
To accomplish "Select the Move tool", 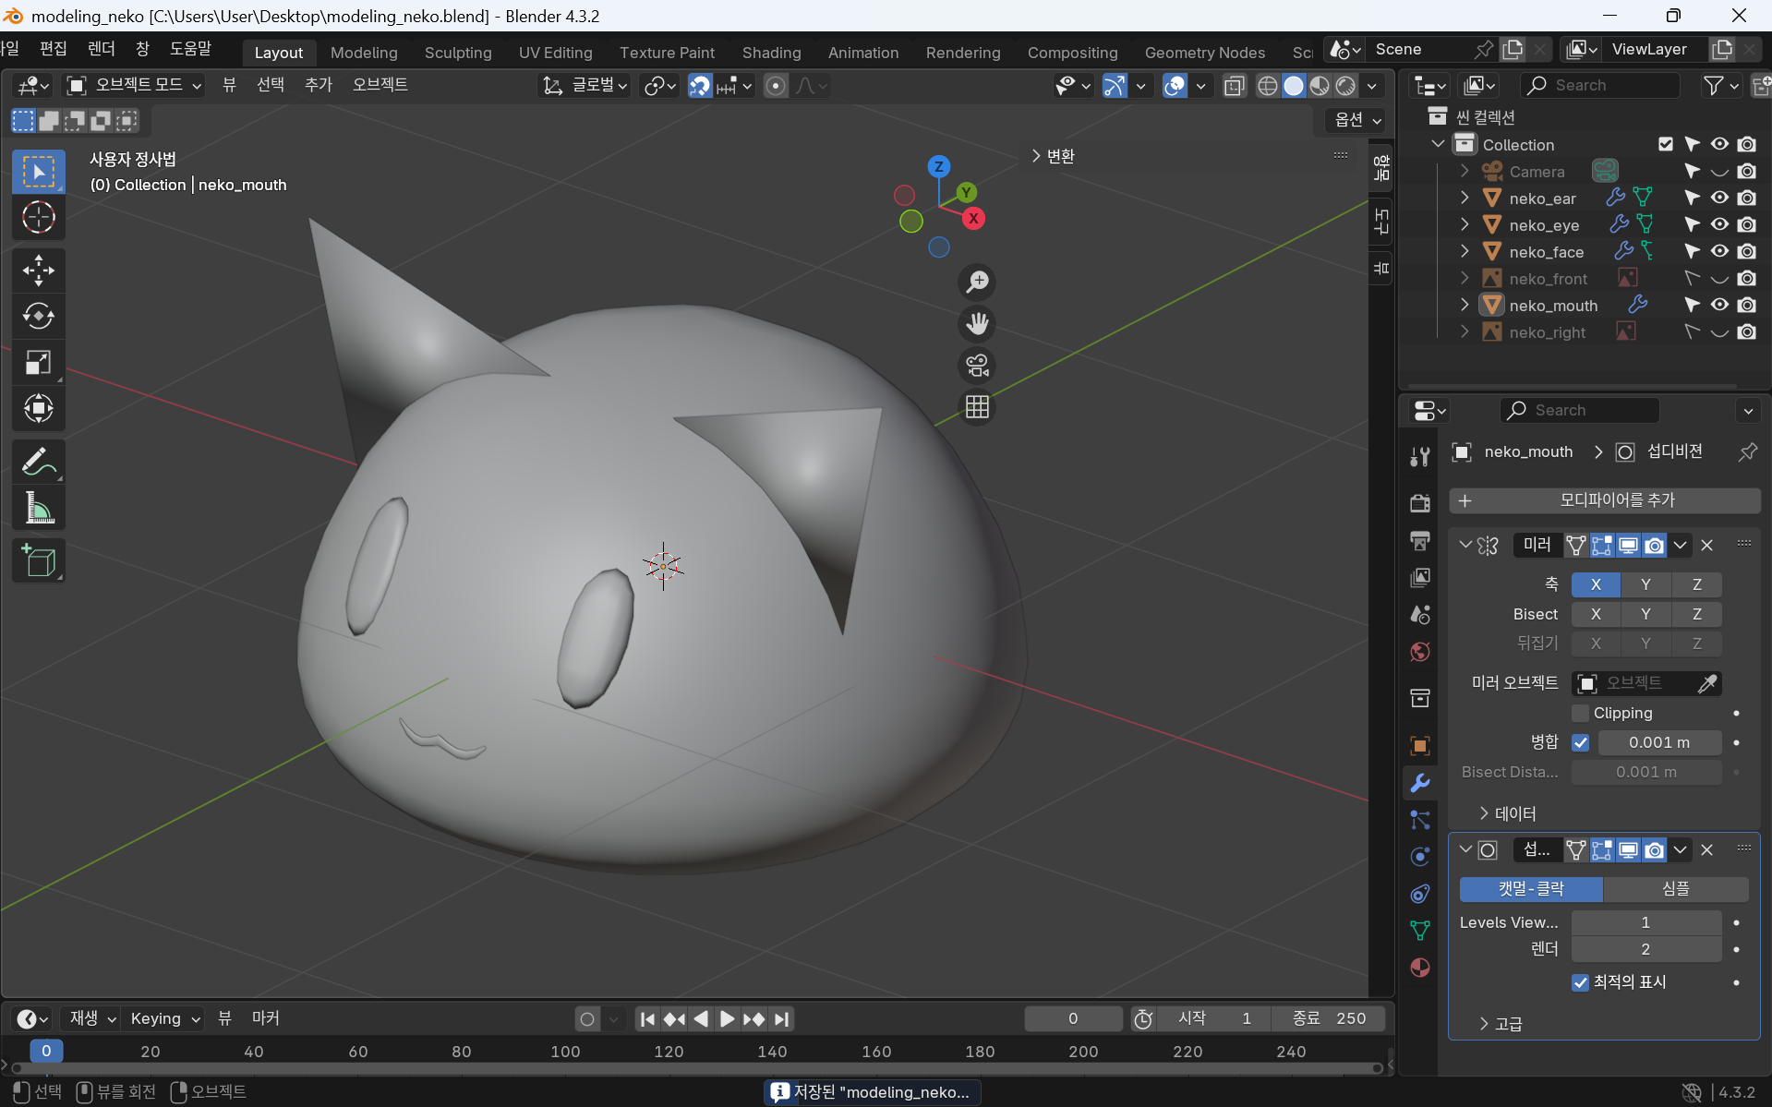I will point(39,271).
